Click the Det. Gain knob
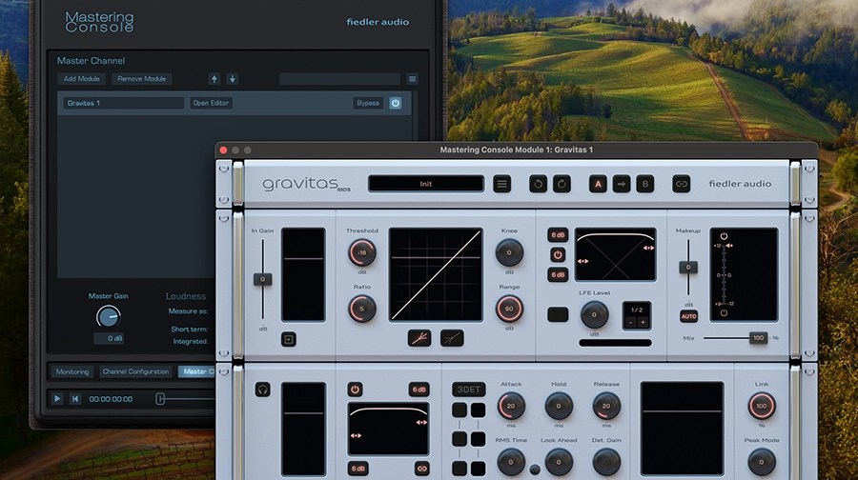This screenshot has height=480, width=858. [606, 462]
